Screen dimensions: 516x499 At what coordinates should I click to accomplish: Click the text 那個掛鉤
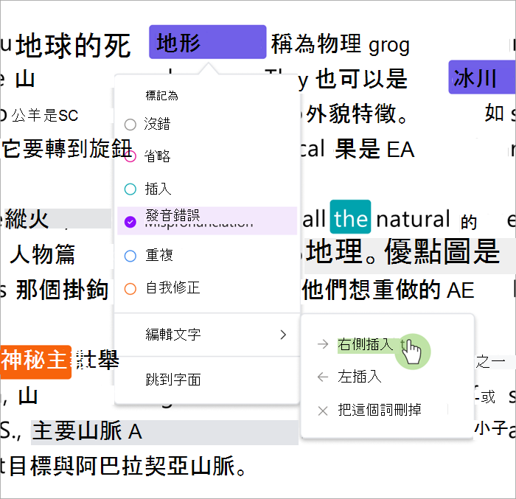(62, 290)
